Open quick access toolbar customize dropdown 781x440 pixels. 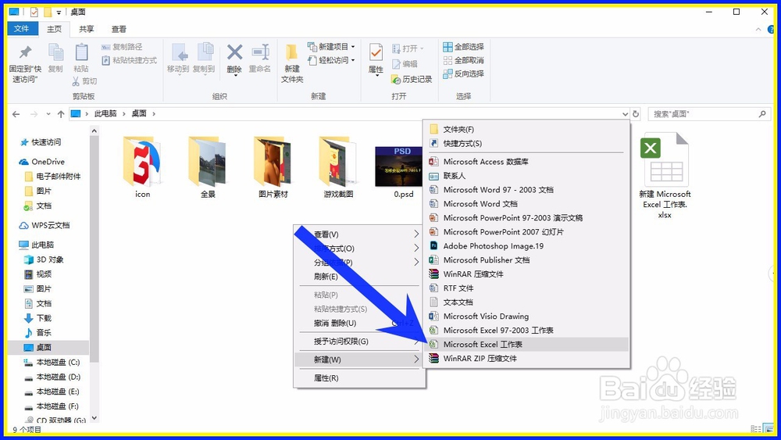pyautogui.click(x=59, y=12)
